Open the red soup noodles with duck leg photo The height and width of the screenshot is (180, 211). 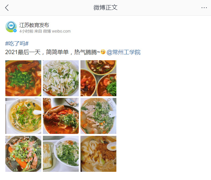pyautogui.click(x=23, y=78)
